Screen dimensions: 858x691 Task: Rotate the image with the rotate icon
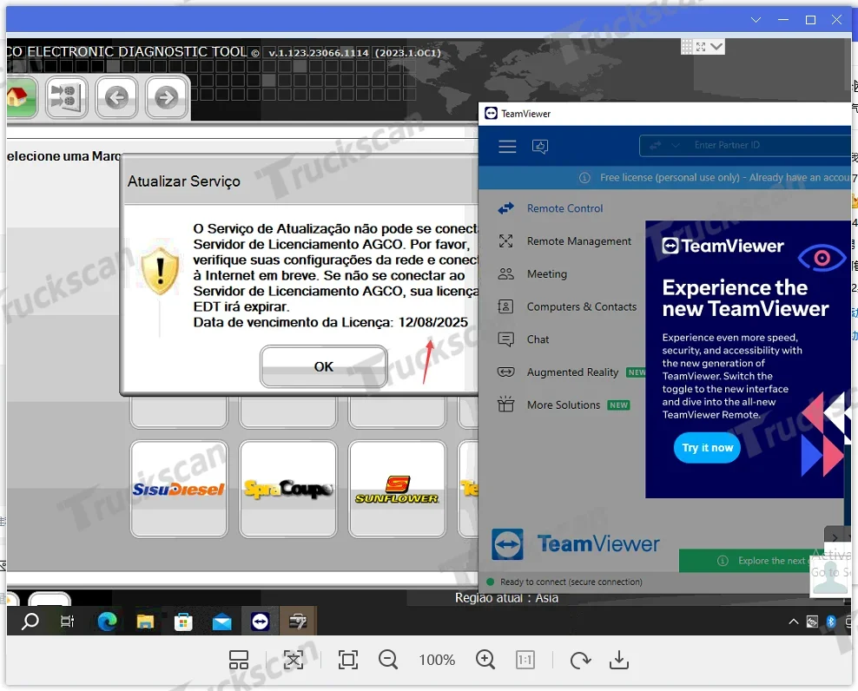(580, 661)
